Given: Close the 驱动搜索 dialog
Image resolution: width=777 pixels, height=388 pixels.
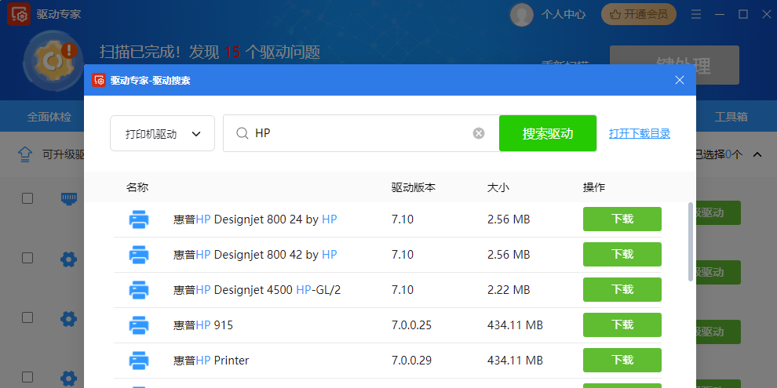Looking at the screenshot, I should tap(680, 80).
